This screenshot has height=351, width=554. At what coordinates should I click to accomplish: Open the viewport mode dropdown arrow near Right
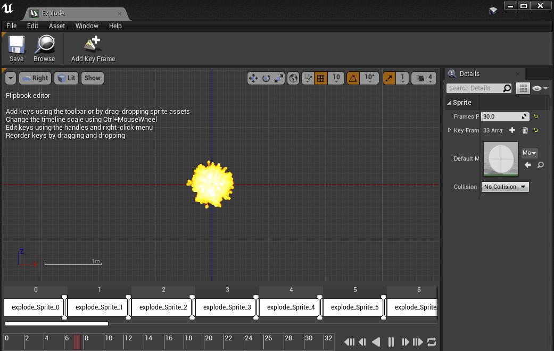click(x=10, y=78)
